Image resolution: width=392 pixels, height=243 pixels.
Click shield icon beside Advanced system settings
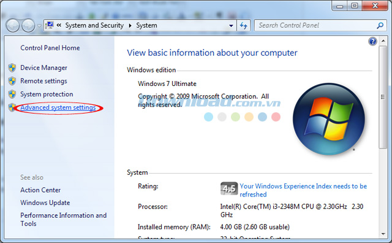tap(12, 107)
